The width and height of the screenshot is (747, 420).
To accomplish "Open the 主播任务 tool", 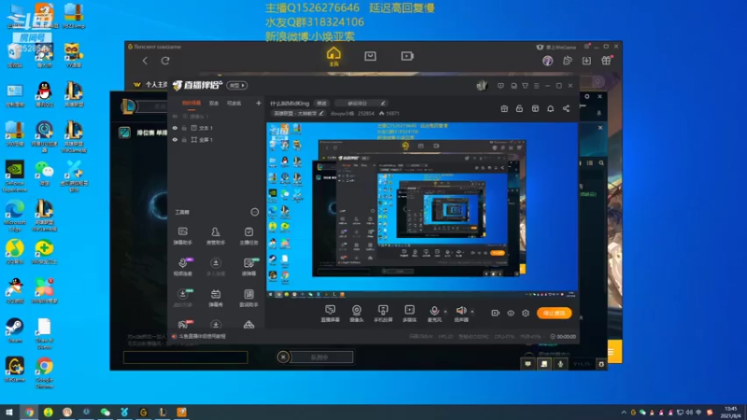I will click(248, 236).
